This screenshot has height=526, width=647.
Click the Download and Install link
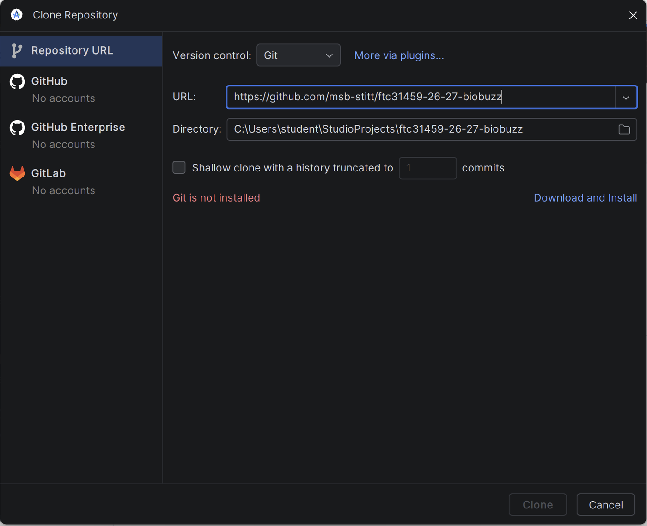(586, 198)
